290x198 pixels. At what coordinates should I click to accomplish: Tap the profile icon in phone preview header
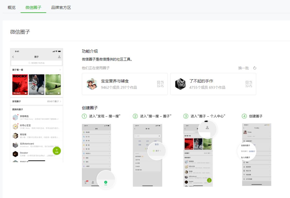point(59,57)
